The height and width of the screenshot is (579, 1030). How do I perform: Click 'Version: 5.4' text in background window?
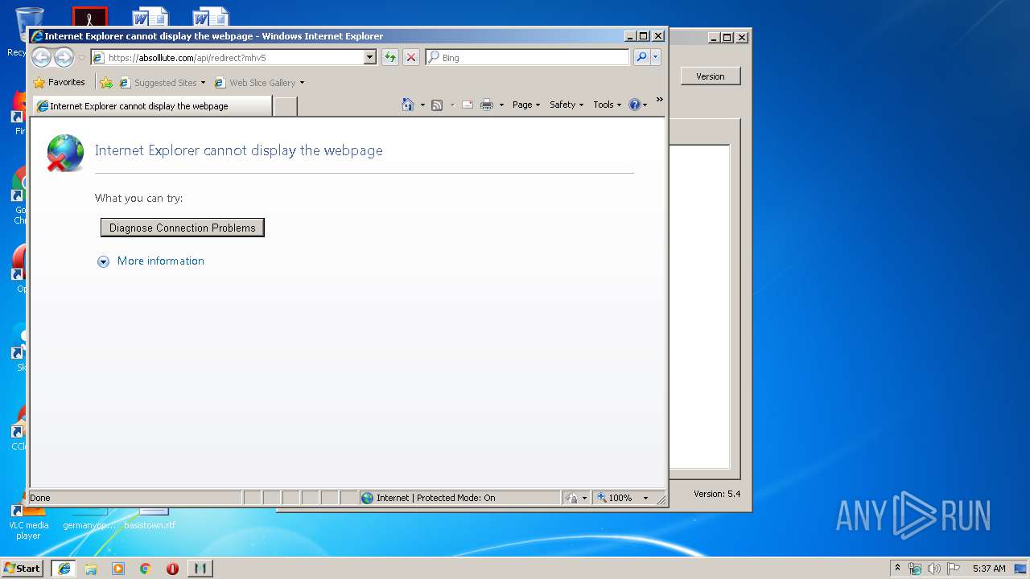[x=717, y=494]
